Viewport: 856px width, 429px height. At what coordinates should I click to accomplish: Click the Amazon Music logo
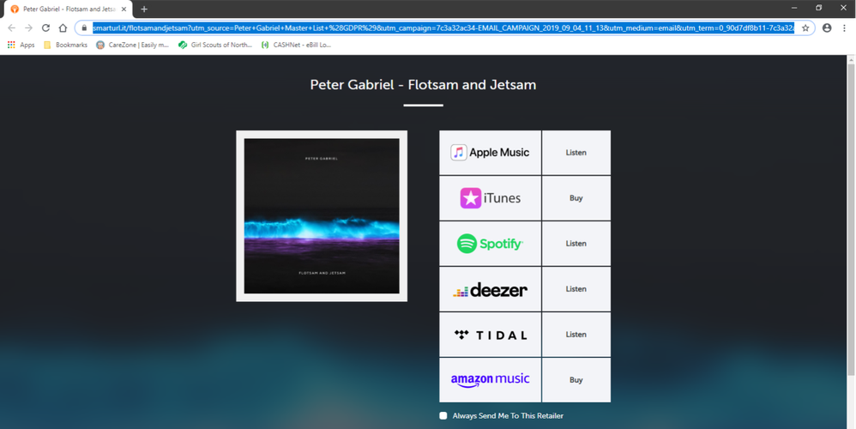490,380
